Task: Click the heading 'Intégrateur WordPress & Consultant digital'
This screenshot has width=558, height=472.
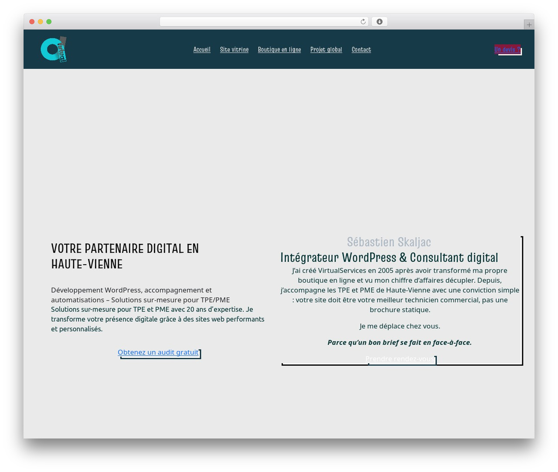Action: 389,257
